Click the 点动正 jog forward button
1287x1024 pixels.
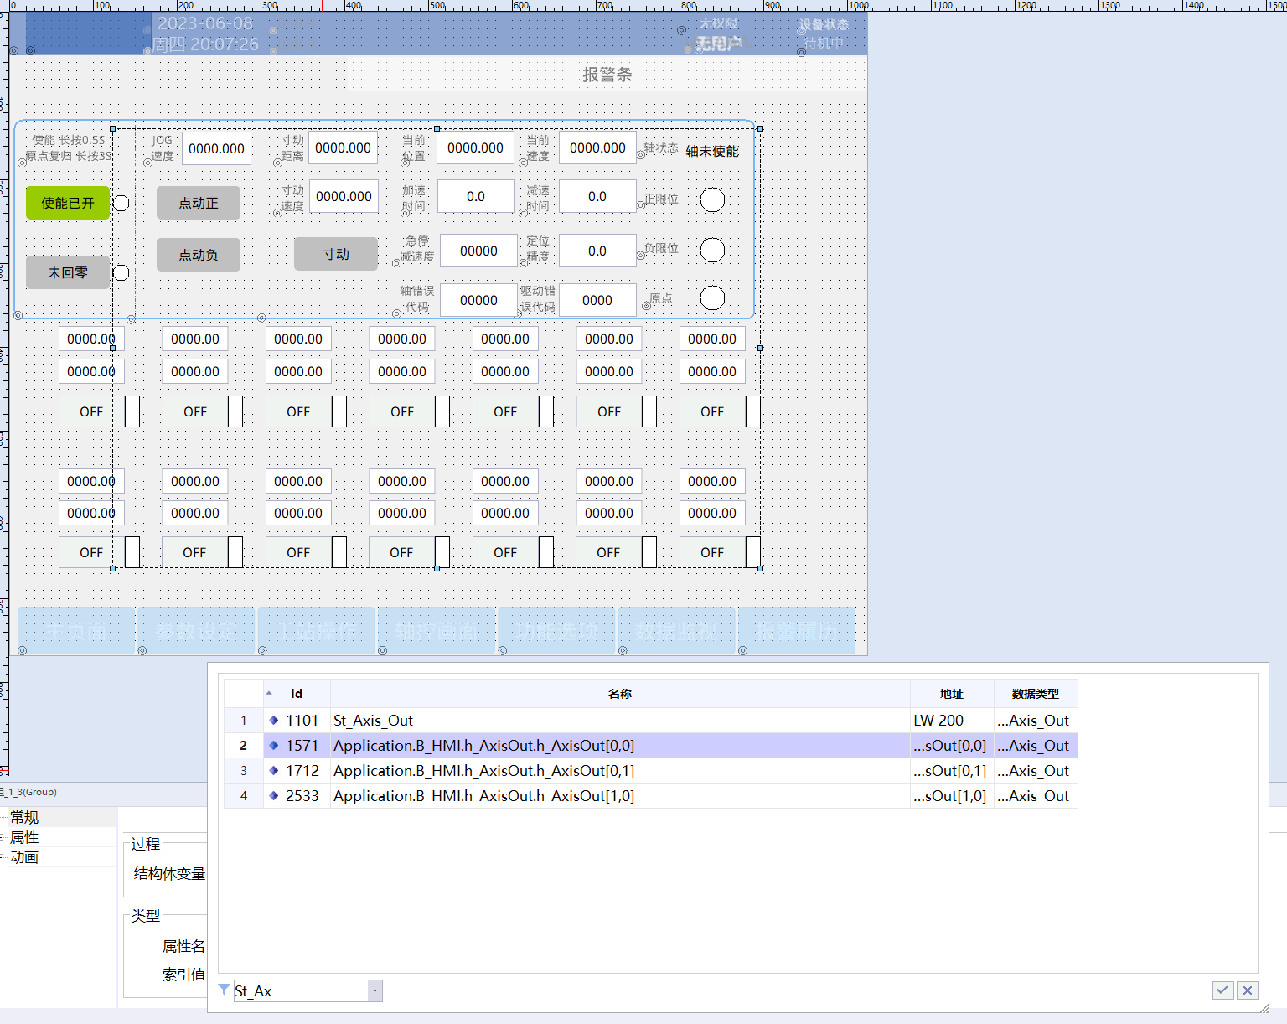tap(199, 203)
